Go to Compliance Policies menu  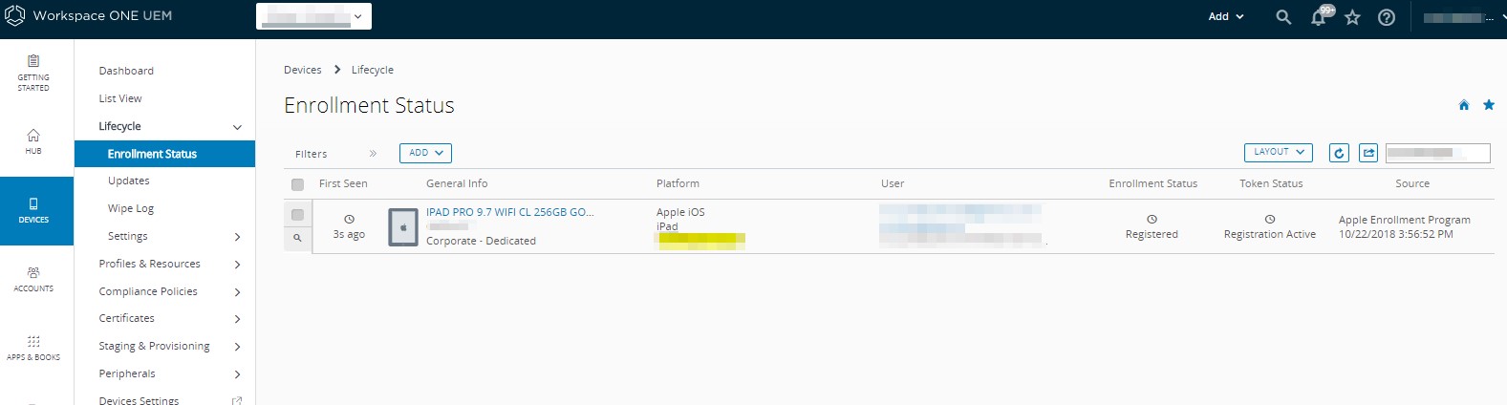[148, 291]
